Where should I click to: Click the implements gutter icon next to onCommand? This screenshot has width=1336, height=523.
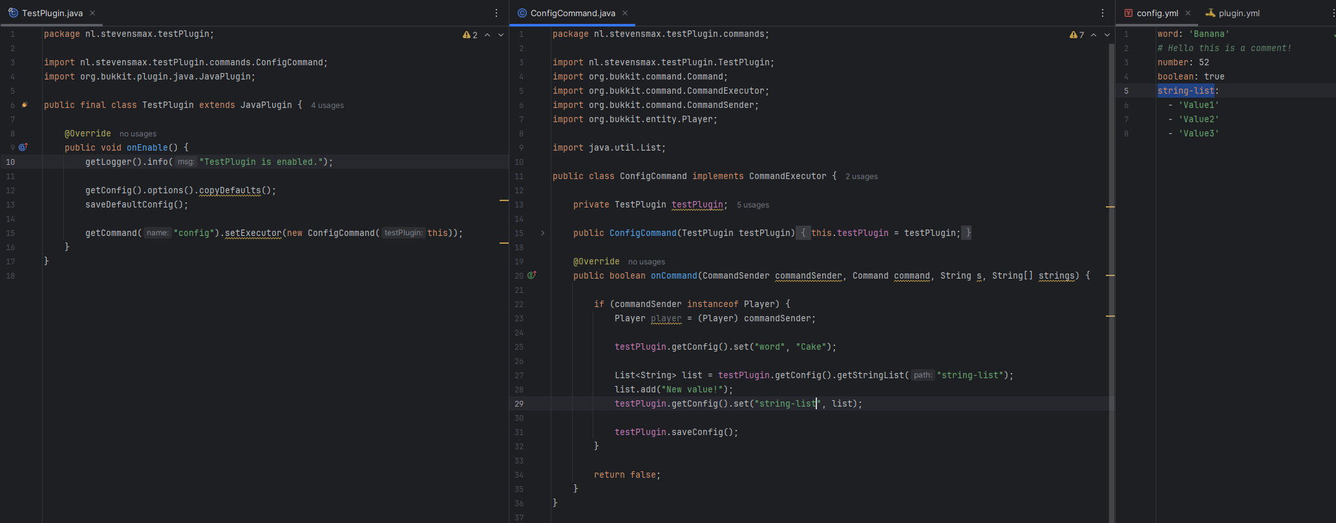click(532, 275)
